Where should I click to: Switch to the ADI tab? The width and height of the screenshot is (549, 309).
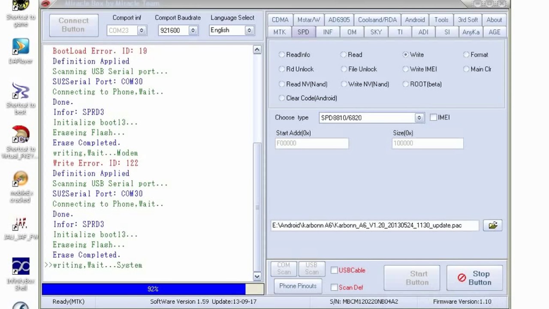[x=423, y=32]
